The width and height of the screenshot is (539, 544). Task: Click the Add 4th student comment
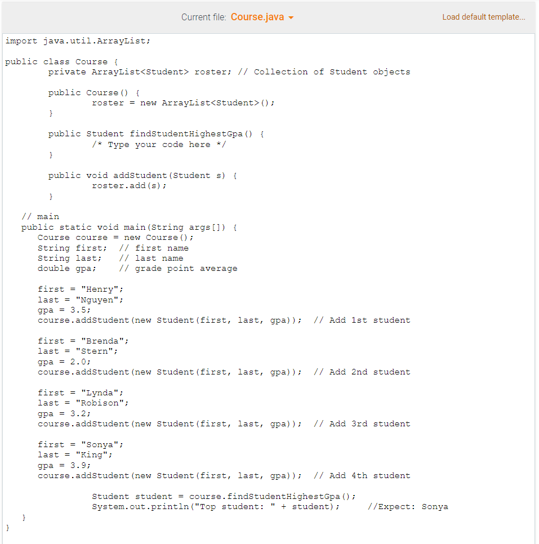point(363,475)
